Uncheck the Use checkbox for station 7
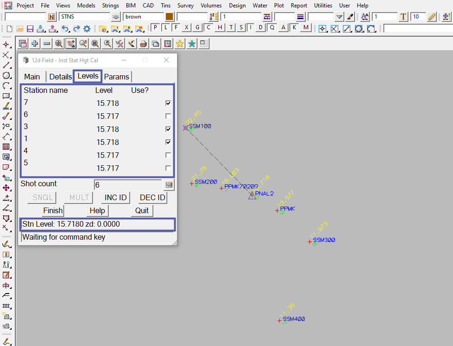The height and width of the screenshot is (346, 453). pos(168,103)
